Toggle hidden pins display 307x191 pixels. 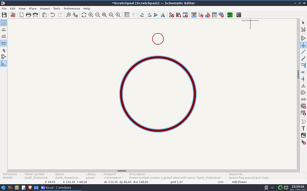coord(4,57)
